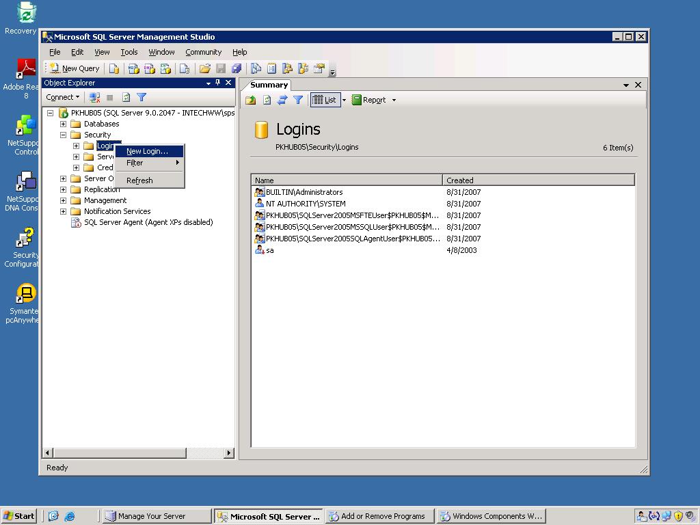Click the Refresh icon in Summary toolbar

(267, 100)
